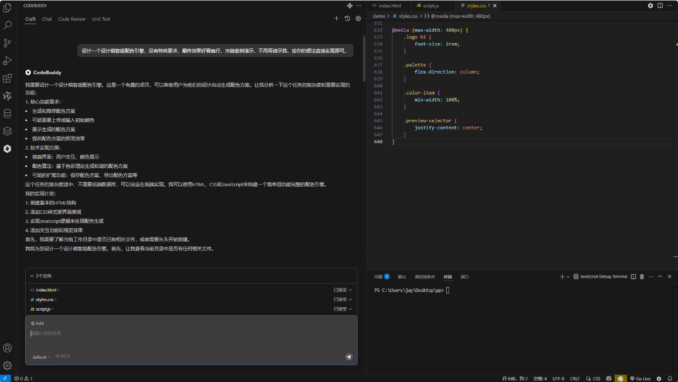Send the task with the arrow button
Viewport: 678px width, 382px height.
[349, 357]
